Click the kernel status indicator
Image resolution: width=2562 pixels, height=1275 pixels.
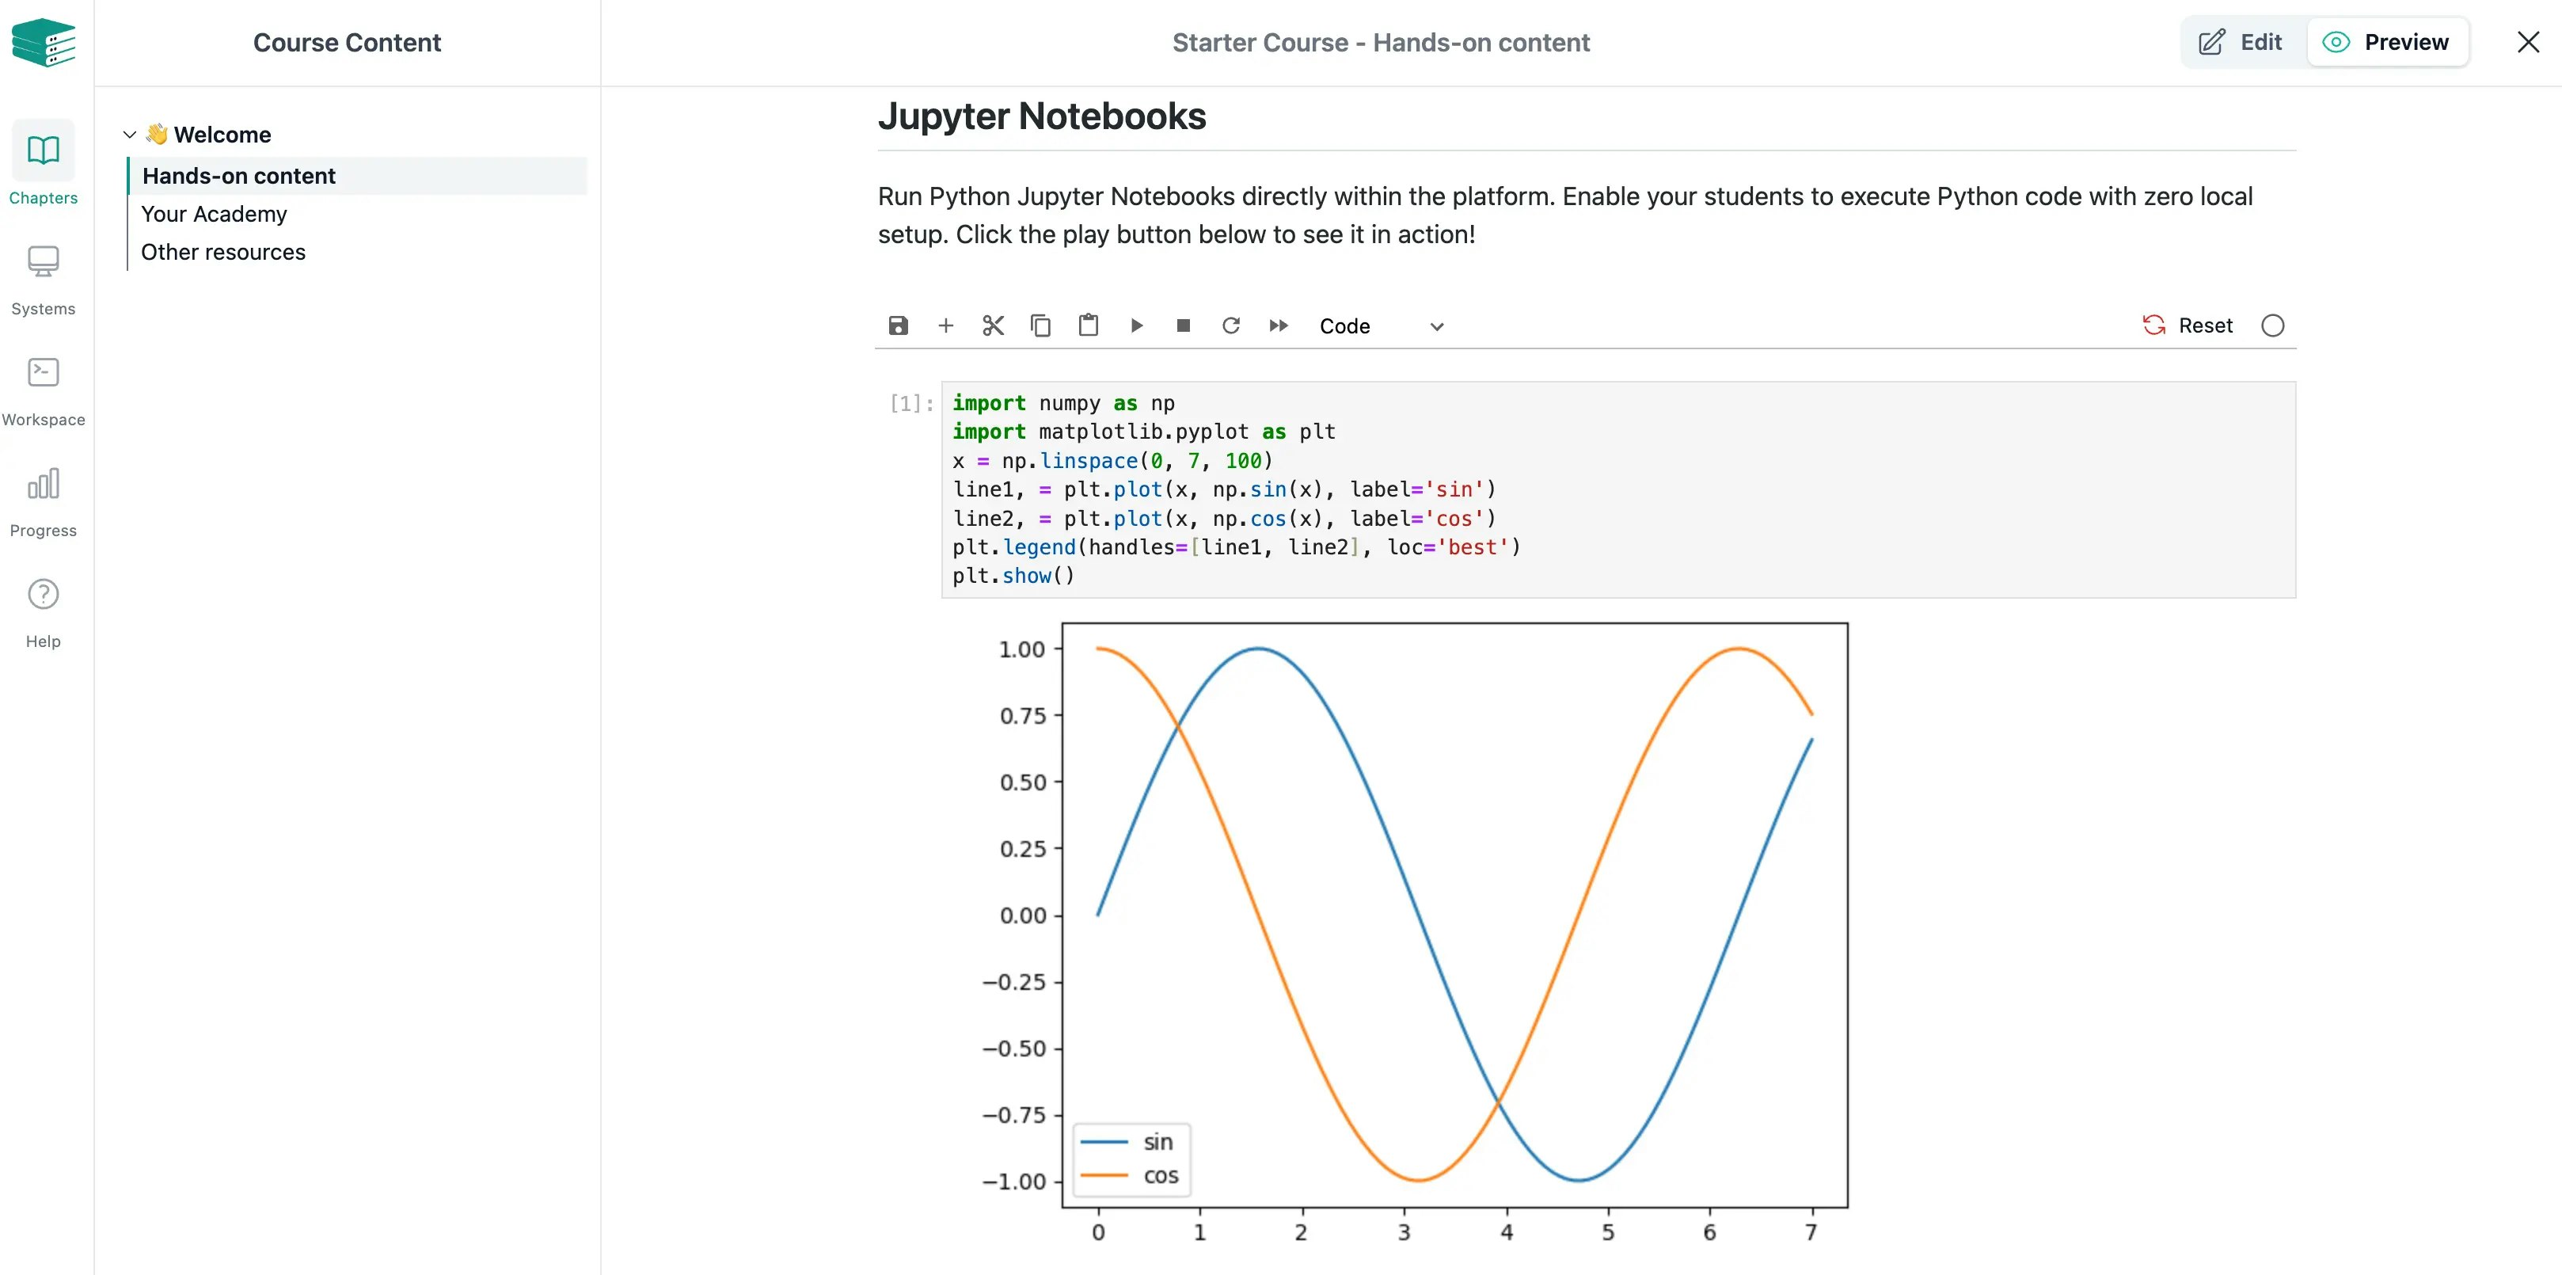2272,325
